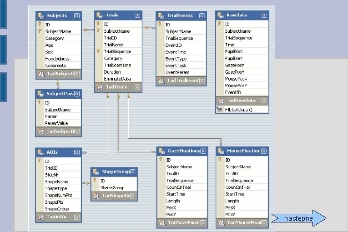Click the key icon of GazeFixations ID
The height and width of the screenshot is (232, 348).
click(x=161, y=159)
